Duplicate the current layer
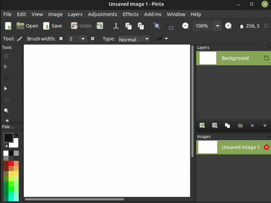This screenshot has height=203, width=271. [x=228, y=125]
